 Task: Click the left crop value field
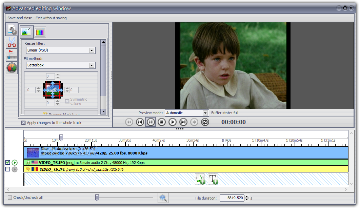pyautogui.click(x=31, y=90)
